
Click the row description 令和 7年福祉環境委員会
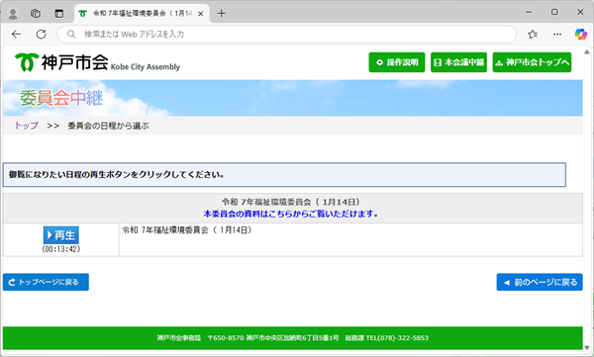pos(186,230)
